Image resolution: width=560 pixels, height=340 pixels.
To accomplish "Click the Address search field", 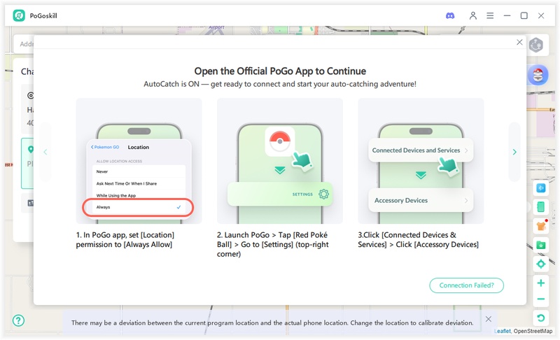I will tap(24, 44).
